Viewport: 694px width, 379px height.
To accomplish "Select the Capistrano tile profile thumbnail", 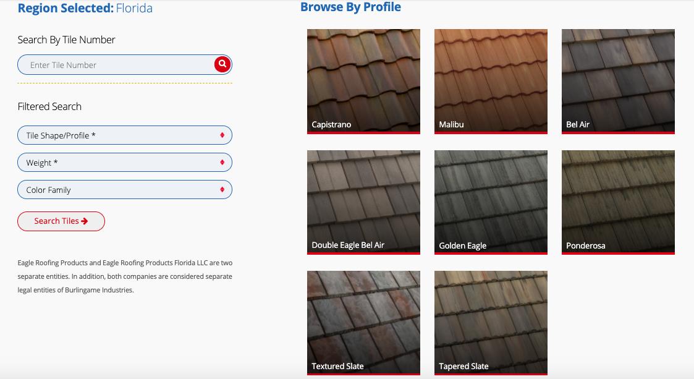I will point(363,81).
